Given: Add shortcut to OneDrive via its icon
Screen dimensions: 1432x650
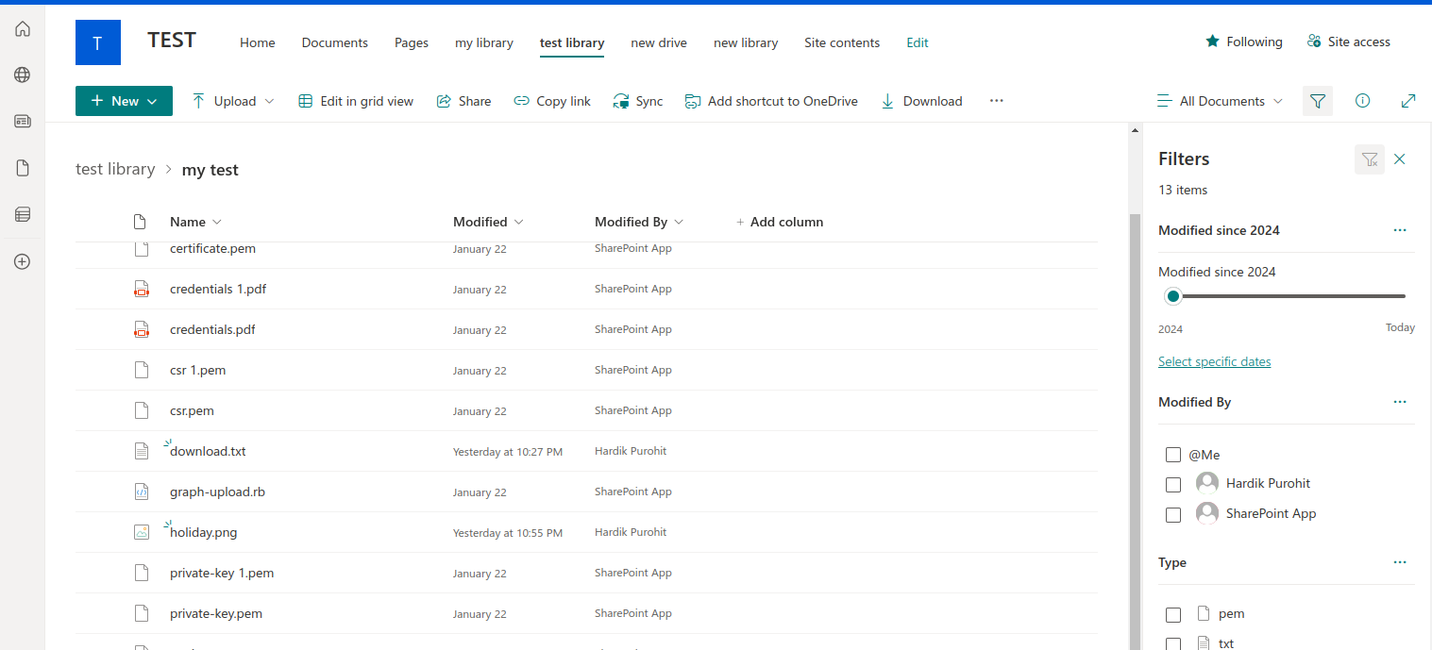Looking at the screenshot, I should tap(694, 100).
